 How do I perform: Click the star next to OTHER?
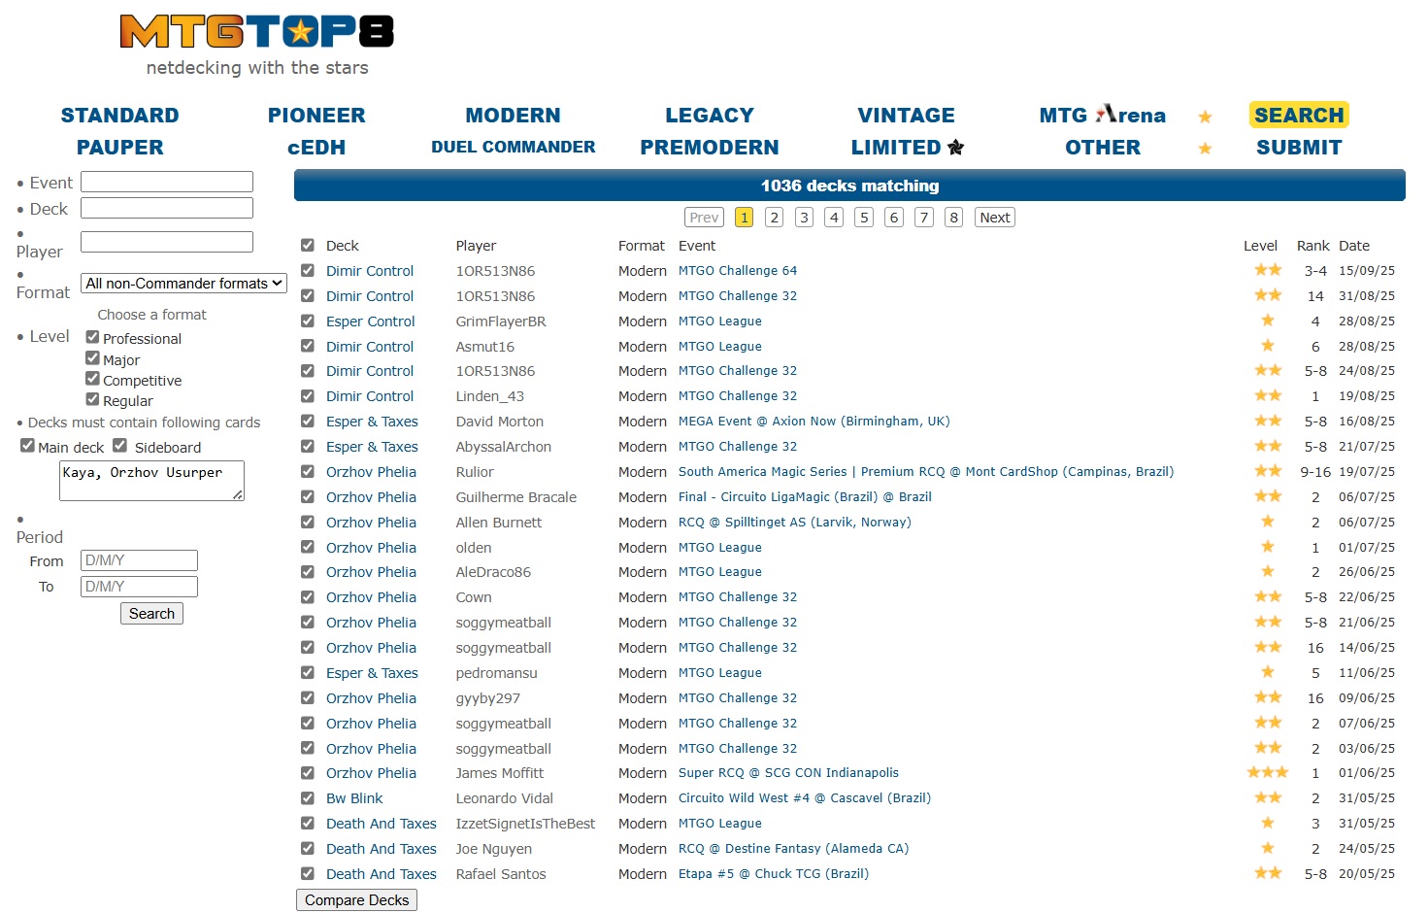(1205, 149)
